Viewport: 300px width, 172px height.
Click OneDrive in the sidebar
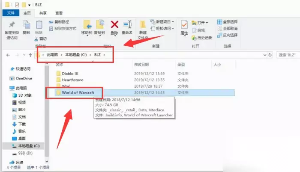tap(24, 79)
